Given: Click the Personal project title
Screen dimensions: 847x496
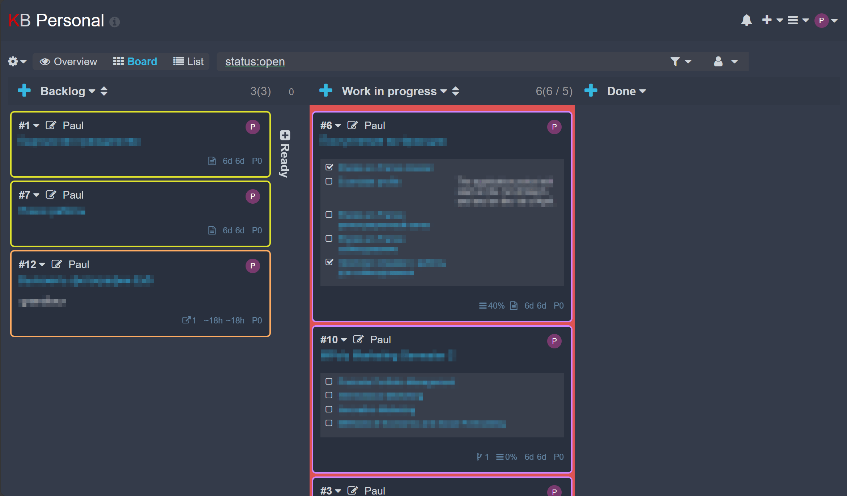Looking at the screenshot, I should (70, 20).
